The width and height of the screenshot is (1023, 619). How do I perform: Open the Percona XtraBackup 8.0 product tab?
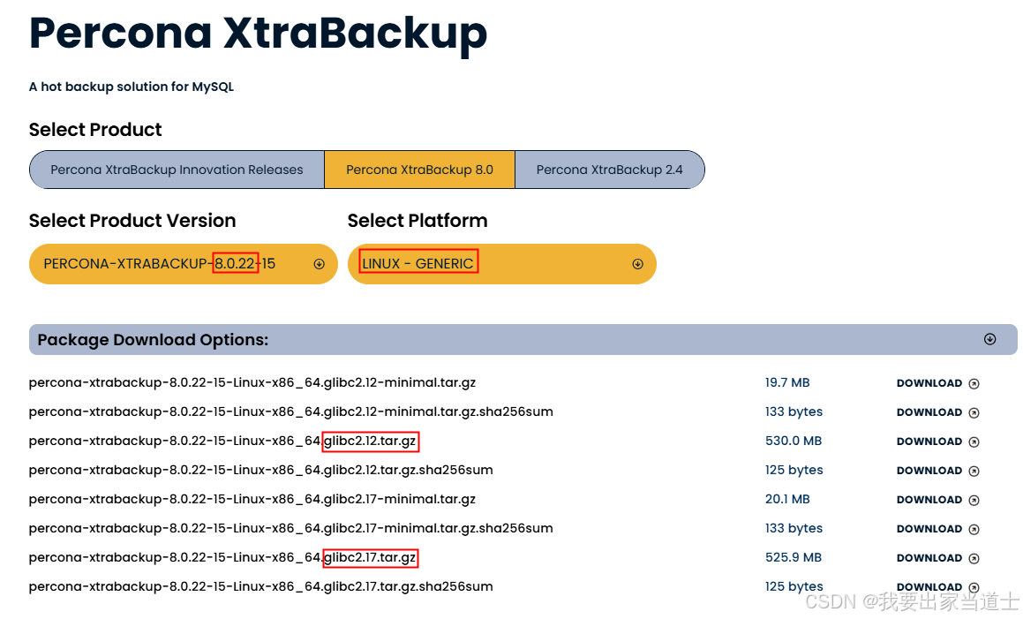tap(419, 170)
